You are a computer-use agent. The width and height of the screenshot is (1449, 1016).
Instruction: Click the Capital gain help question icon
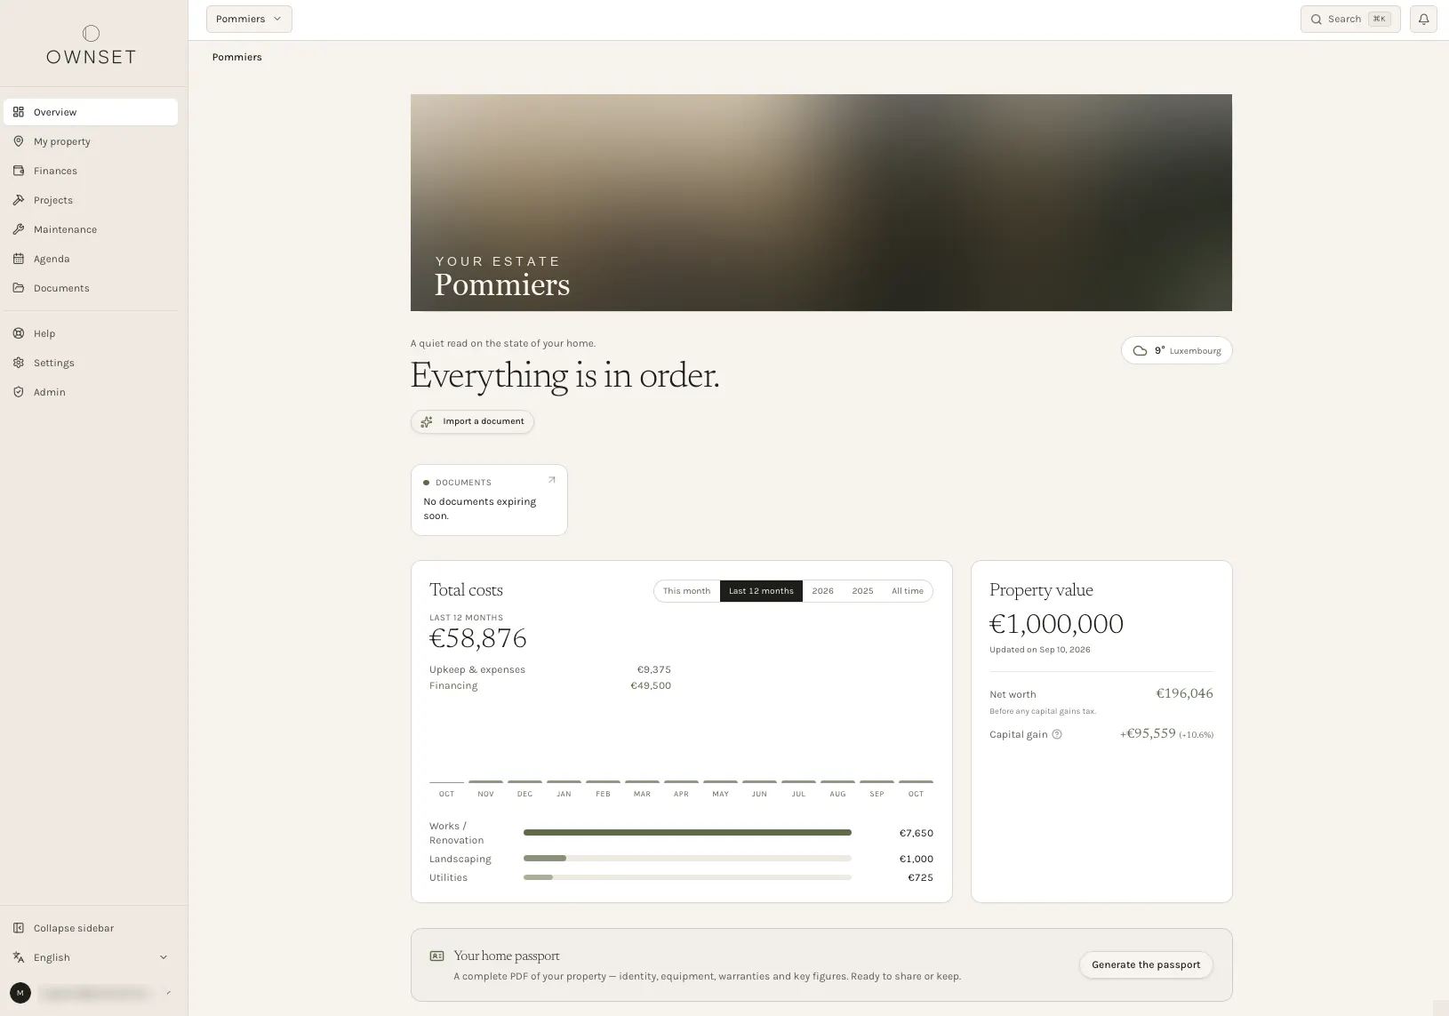click(x=1057, y=734)
